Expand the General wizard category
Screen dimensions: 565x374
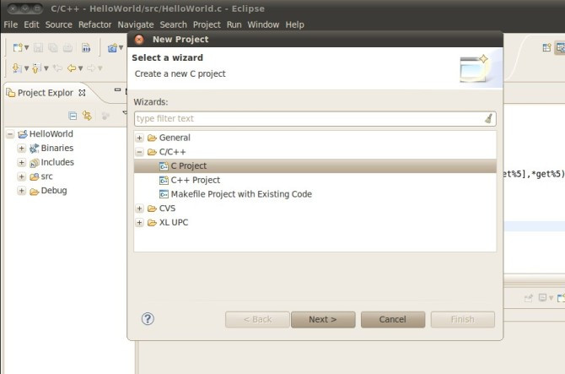pos(139,138)
